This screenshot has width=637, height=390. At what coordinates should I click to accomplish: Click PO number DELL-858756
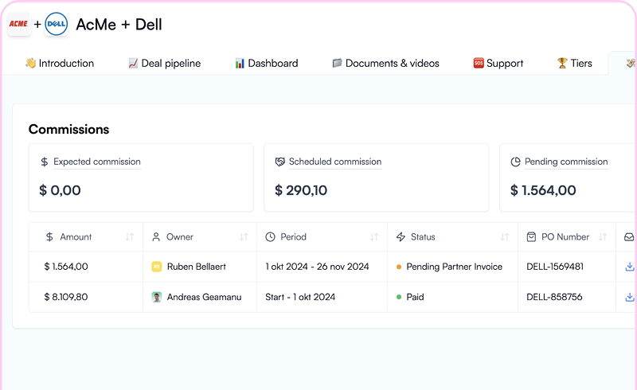click(554, 298)
